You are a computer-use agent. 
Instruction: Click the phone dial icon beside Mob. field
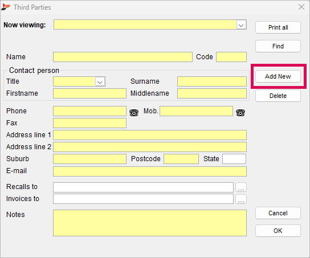tap(240, 113)
